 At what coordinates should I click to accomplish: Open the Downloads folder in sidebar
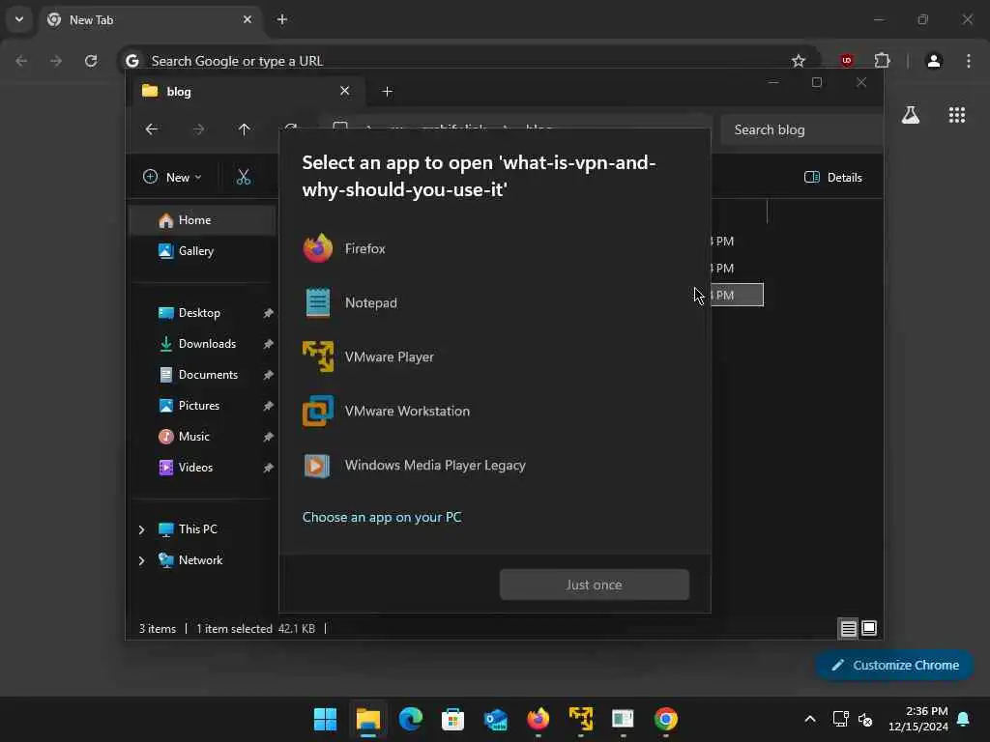click(207, 344)
